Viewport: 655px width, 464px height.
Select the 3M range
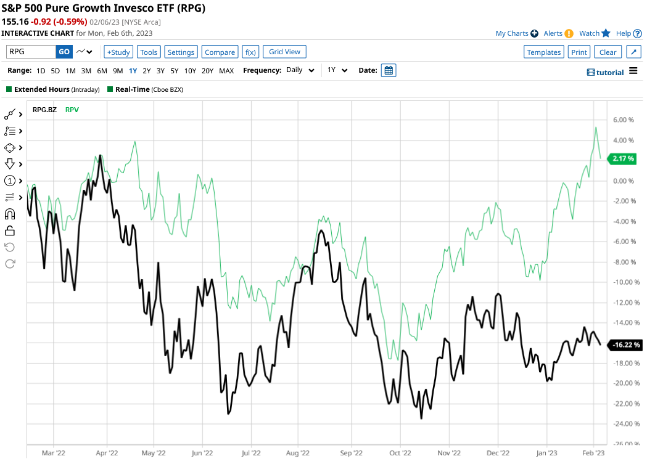pyautogui.click(x=86, y=71)
